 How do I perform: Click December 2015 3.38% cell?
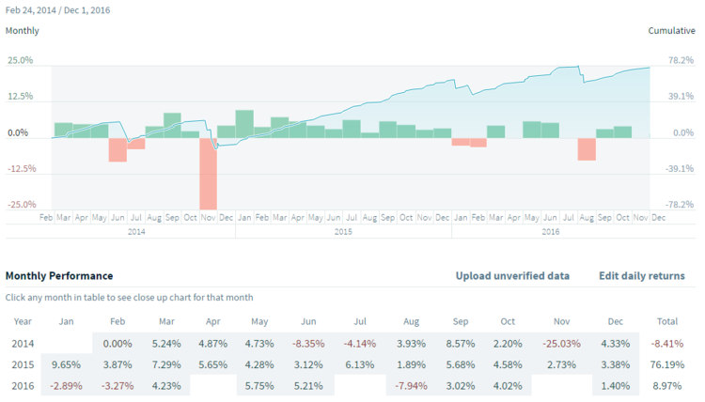(616, 364)
